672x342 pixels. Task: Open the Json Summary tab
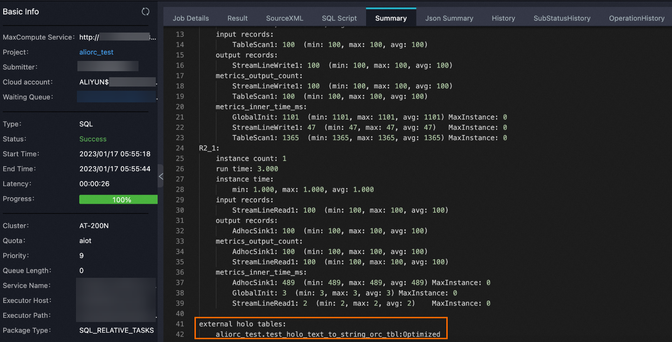pyautogui.click(x=449, y=18)
